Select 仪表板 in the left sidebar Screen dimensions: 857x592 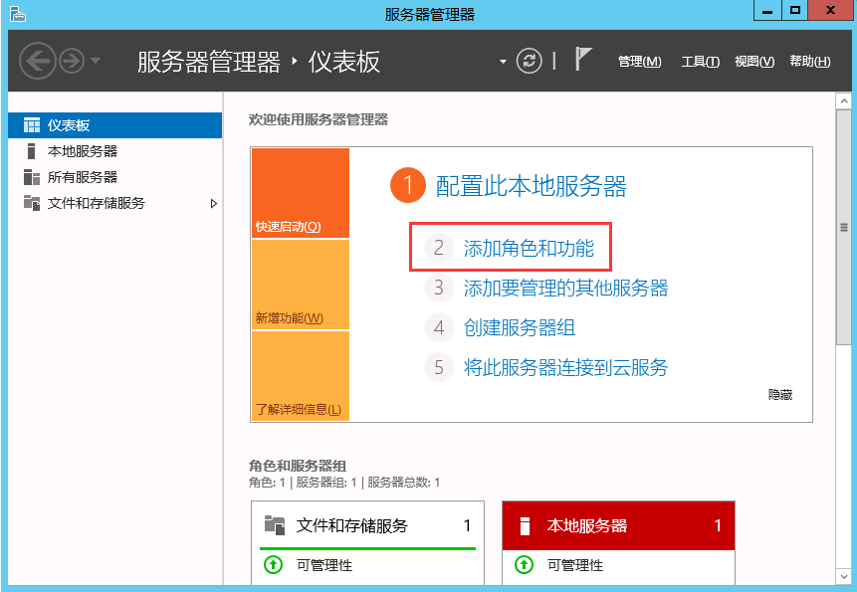click(69, 125)
